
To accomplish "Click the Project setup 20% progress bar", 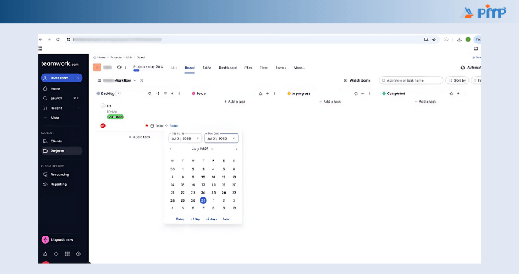I will [148, 68].
